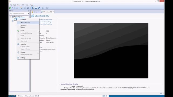This screenshot has width=173, height=97.
Task: Click the Shared VMs icon in Library
Action: [13, 21]
